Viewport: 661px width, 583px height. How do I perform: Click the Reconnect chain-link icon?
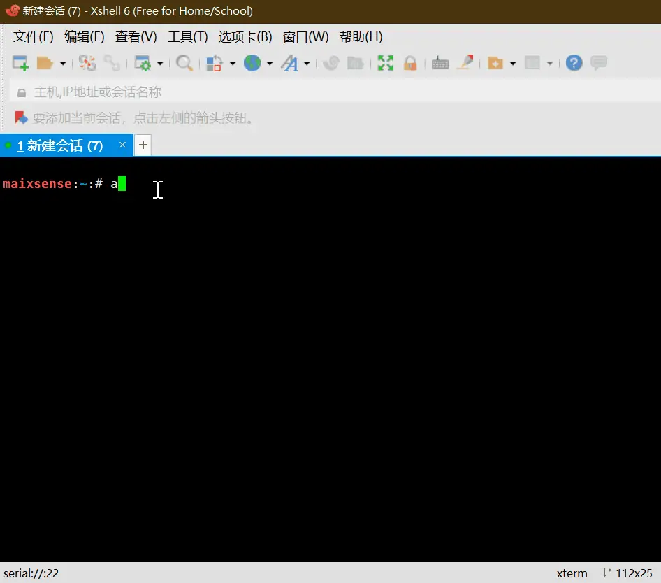click(112, 64)
